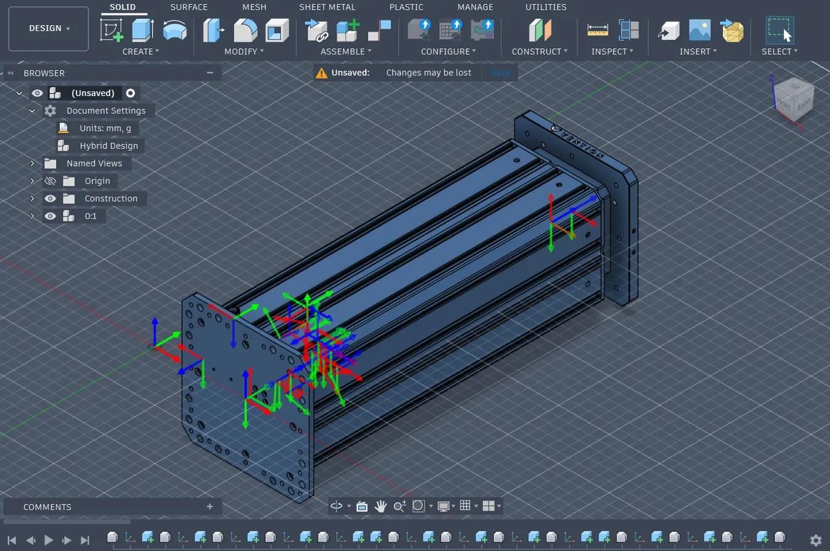This screenshot has width=830, height=551.
Task: Click the Insert Mesh icon
Action: point(731,30)
